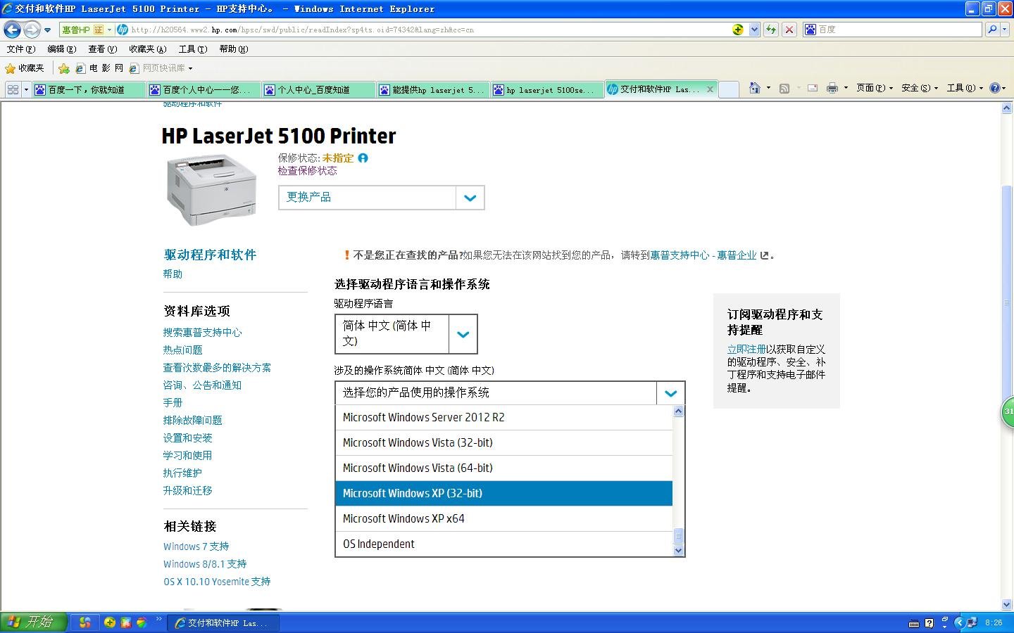1014x633 pixels.
Task: Click the magnifier search button
Action: pyautogui.click(x=991, y=30)
